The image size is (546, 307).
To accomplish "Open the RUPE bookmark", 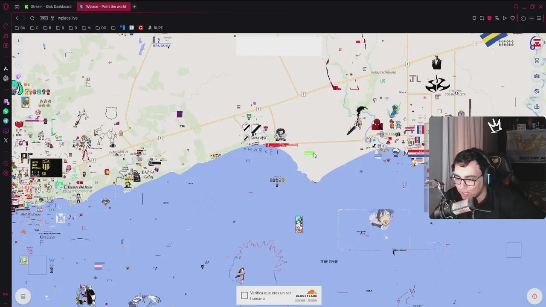I will [155, 28].
